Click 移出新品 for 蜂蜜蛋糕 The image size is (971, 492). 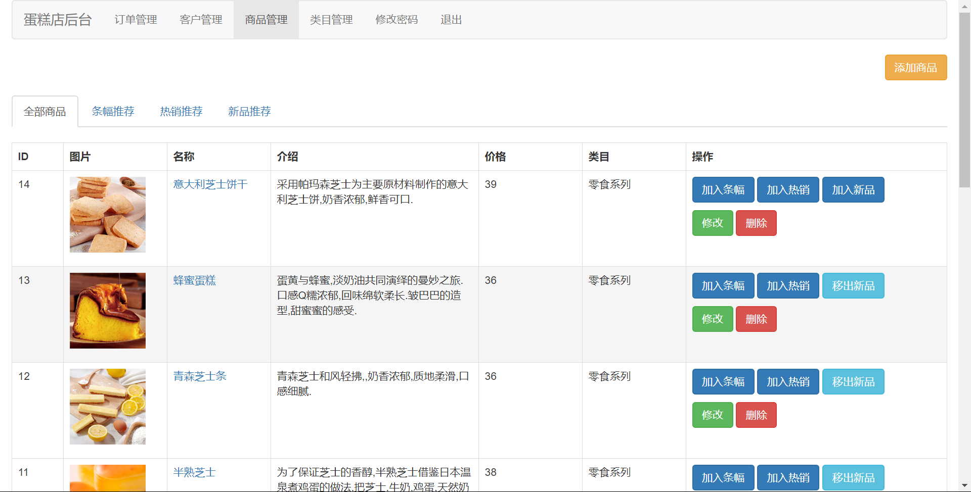[853, 286]
